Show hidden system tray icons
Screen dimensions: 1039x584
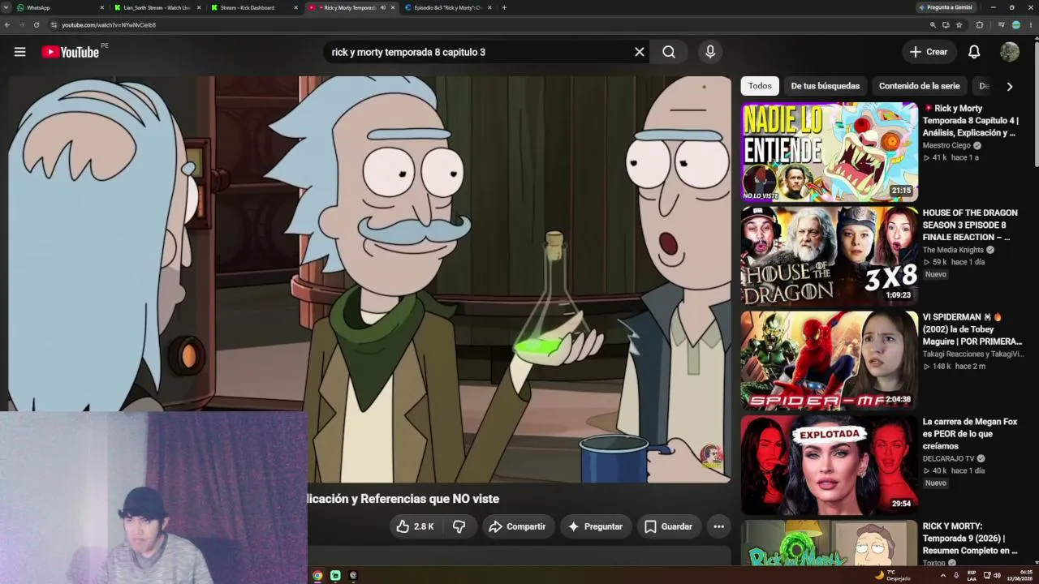coord(943,575)
